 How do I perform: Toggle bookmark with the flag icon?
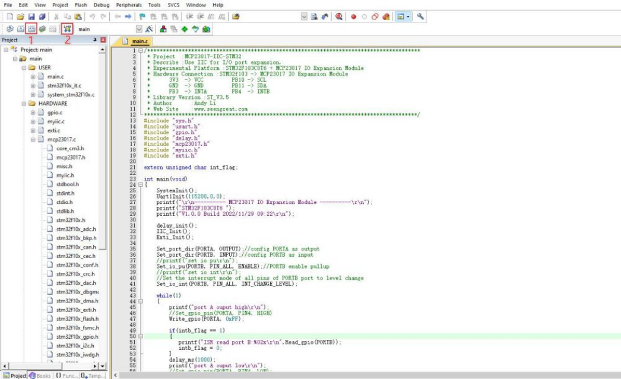(x=142, y=17)
